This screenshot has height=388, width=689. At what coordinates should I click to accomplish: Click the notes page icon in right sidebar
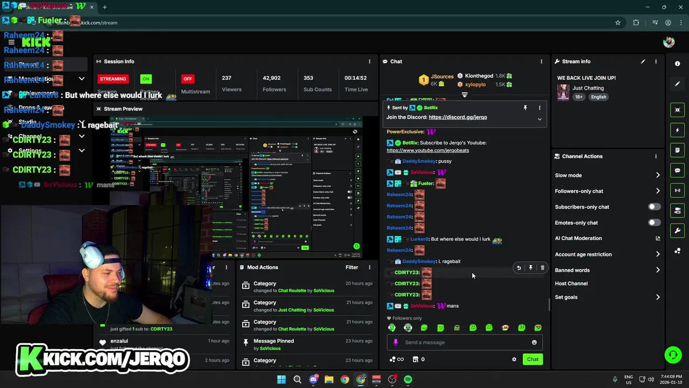click(x=677, y=150)
